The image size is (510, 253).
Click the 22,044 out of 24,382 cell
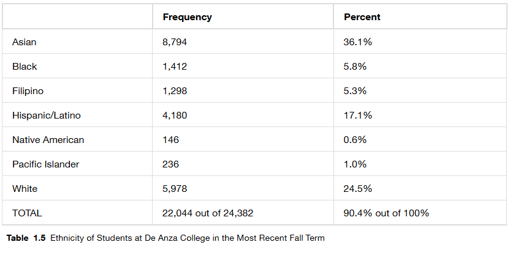pos(208,213)
